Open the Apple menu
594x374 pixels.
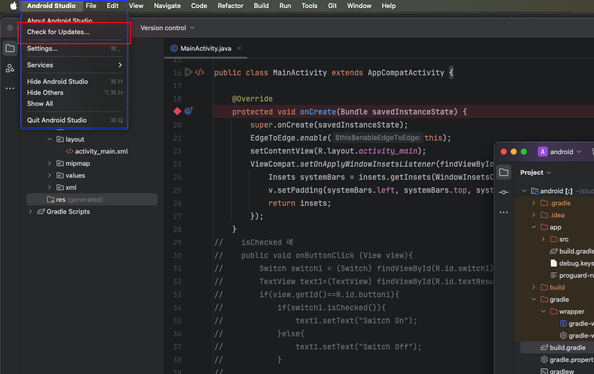pyautogui.click(x=13, y=6)
